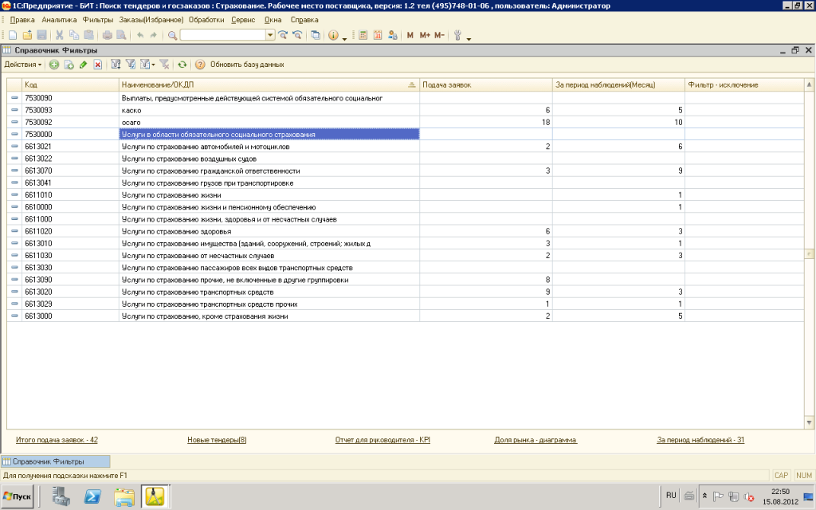This screenshot has height=510, width=816.
Task: Click the red Mark for deletion icon
Action: point(97,65)
